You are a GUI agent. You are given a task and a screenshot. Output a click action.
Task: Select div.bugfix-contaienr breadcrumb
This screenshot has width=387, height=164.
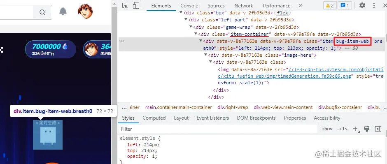coord(340,107)
